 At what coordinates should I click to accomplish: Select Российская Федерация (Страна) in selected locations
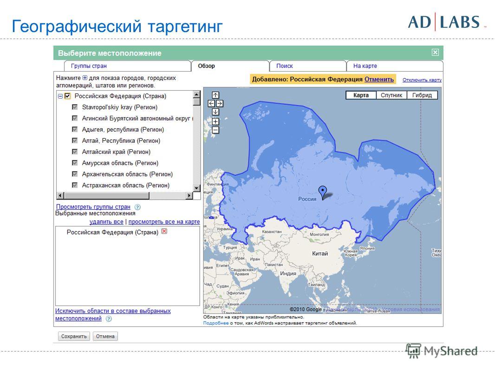point(112,232)
